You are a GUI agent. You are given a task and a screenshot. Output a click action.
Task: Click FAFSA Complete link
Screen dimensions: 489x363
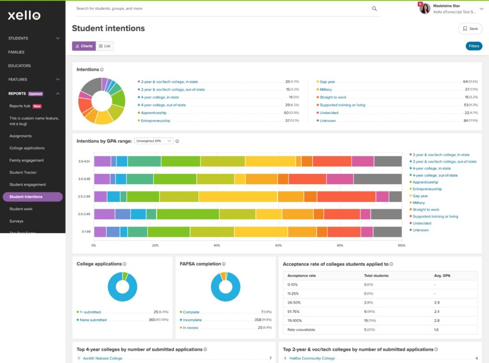click(191, 312)
